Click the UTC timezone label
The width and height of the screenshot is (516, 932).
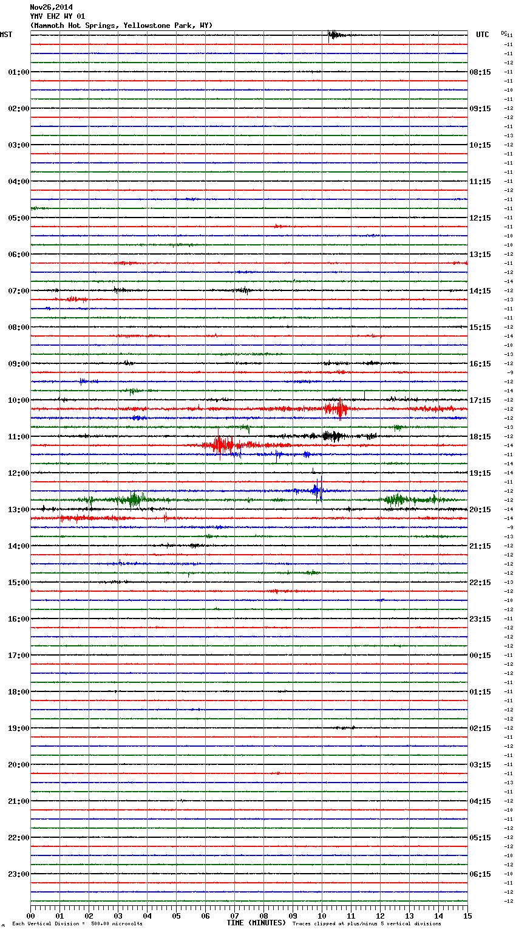[482, 35]
